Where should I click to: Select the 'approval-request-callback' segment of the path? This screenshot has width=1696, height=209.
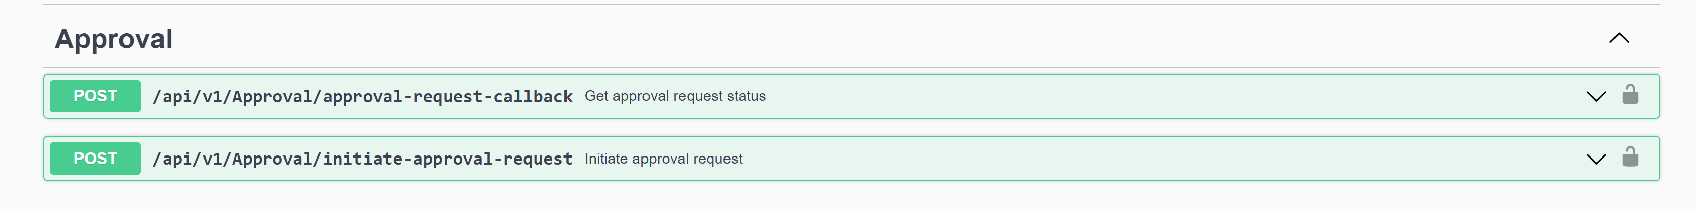[447, 96]
